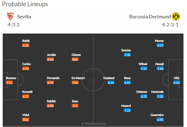187x127 pixels.
Task: Select Koundé player name
Action: [x=27, y=92]
